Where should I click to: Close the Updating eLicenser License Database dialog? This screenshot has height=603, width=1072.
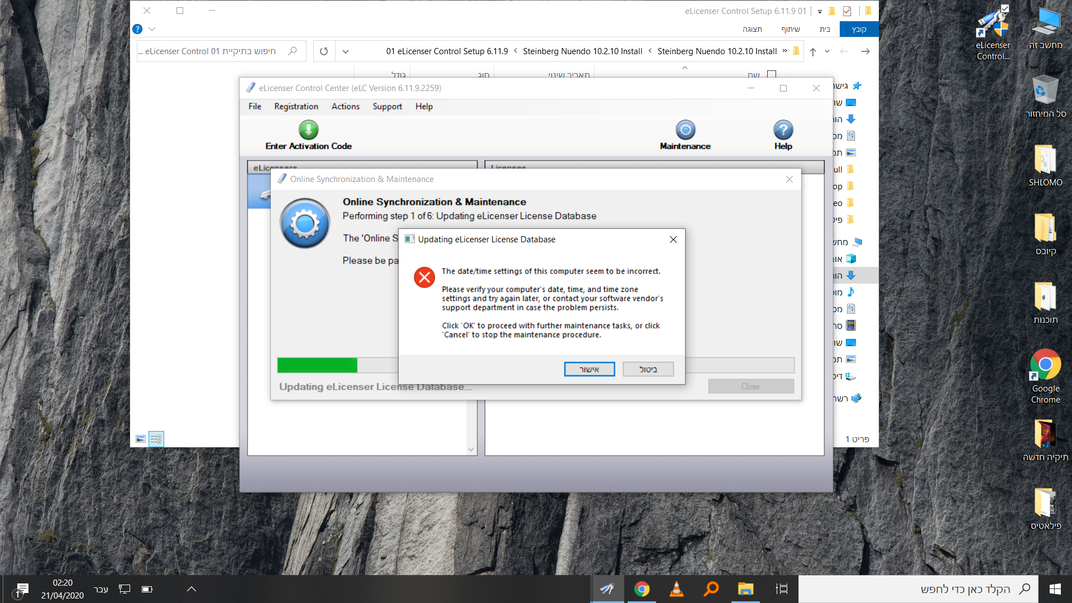pyautogui.click(x=673, y=239)
